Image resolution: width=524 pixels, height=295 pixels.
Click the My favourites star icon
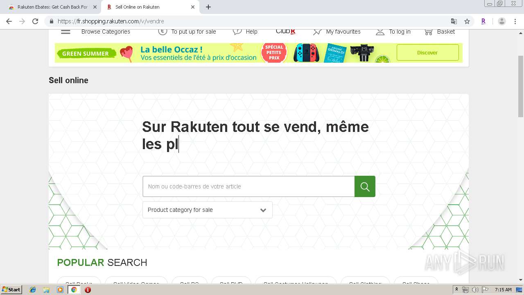(x=317, y=32)
